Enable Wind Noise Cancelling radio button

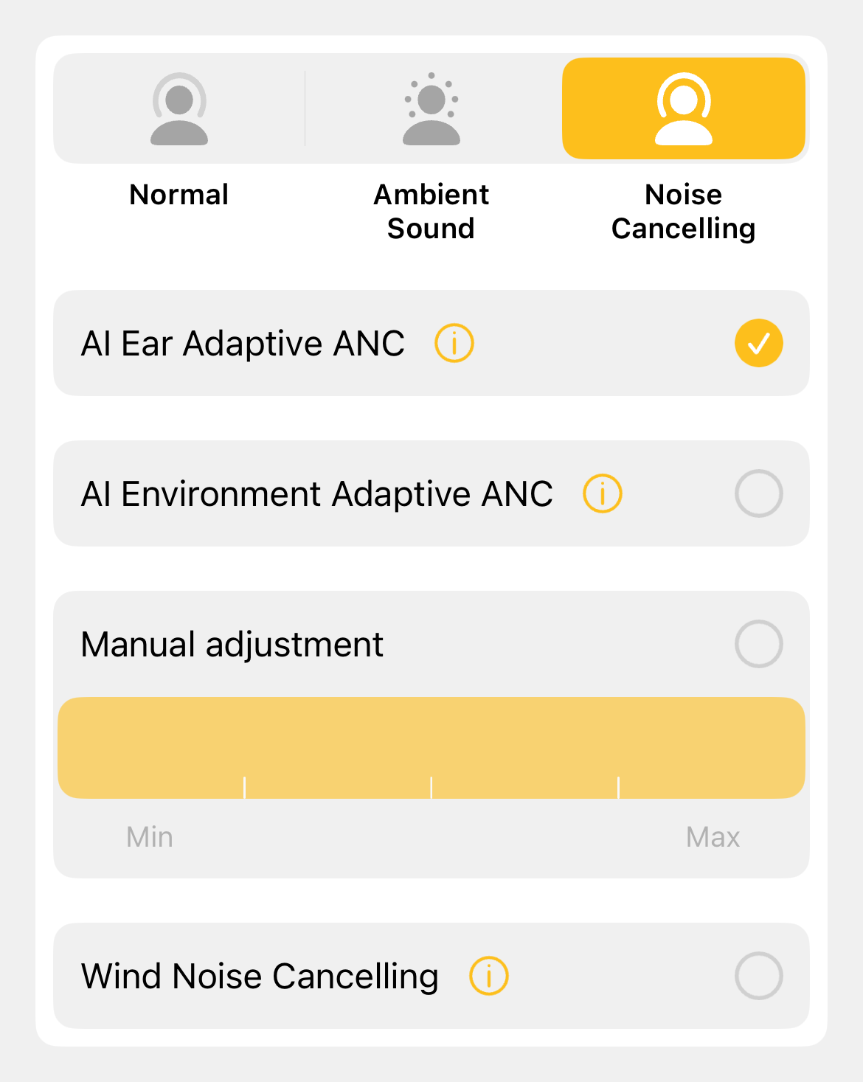point(758,977)
